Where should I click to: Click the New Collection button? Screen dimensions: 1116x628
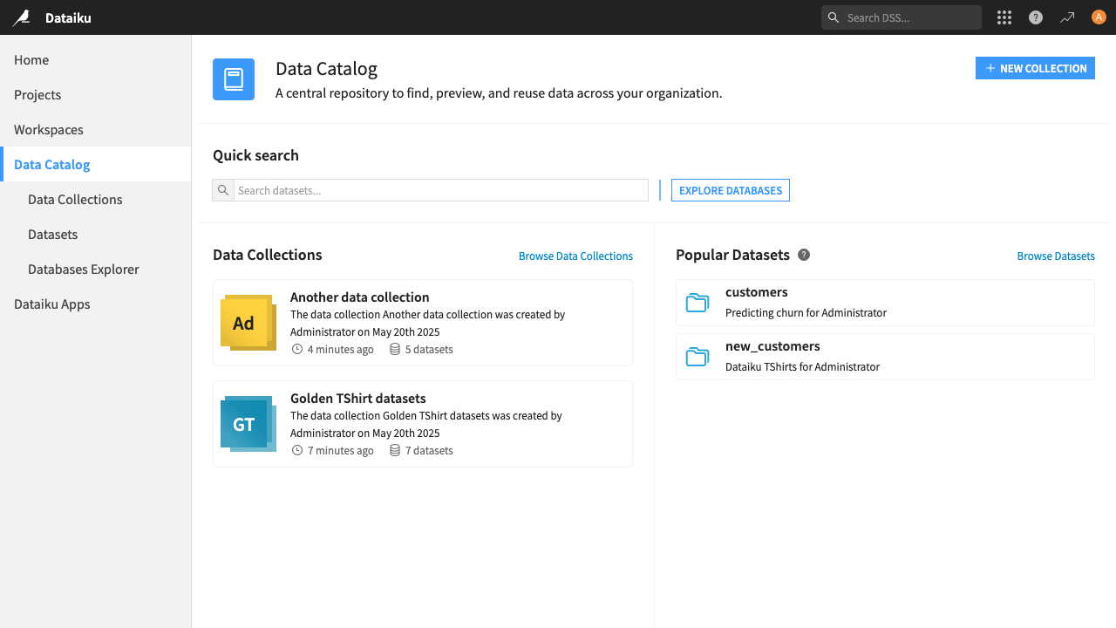click(1035, 68)
